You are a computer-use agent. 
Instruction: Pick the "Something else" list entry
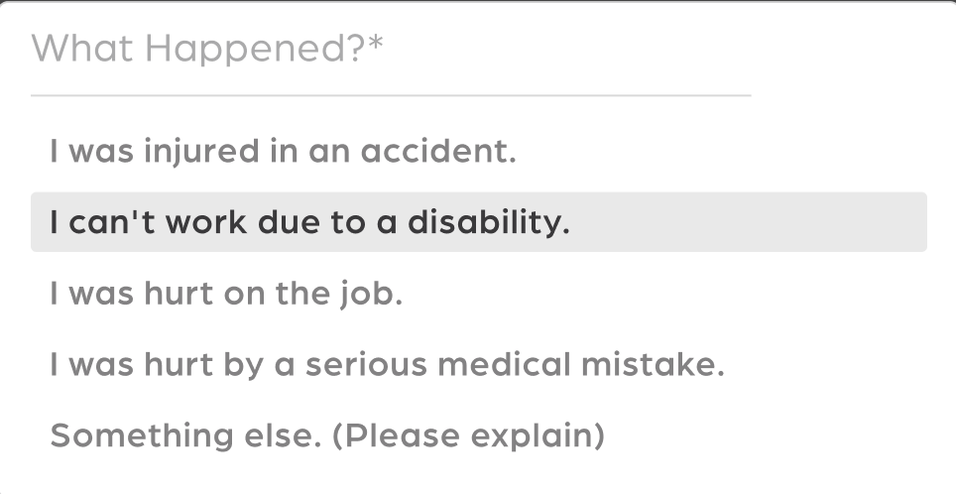click(x=327, y=435)
